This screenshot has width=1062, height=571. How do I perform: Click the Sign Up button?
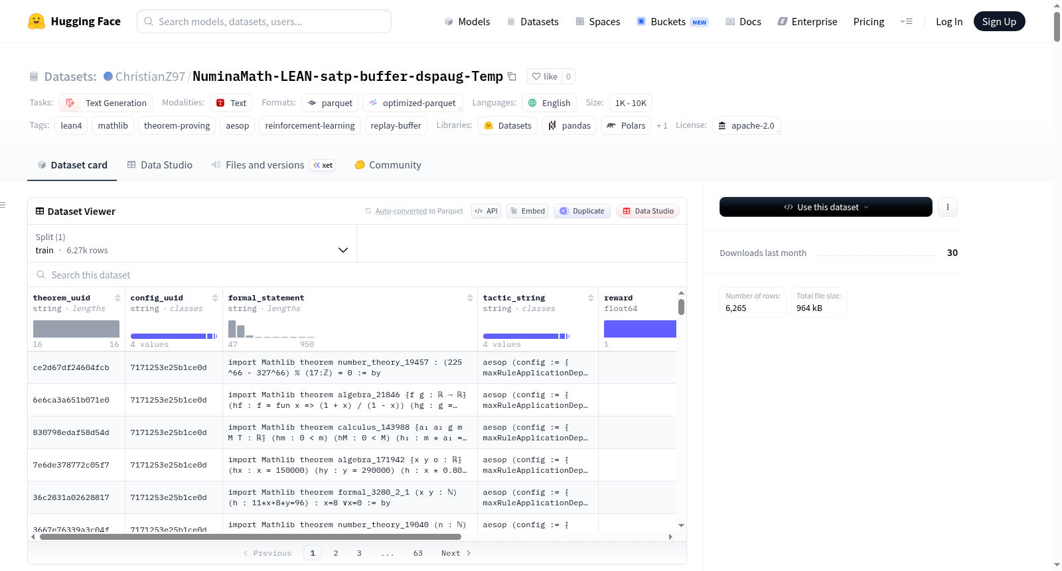[x=999, y=21]
